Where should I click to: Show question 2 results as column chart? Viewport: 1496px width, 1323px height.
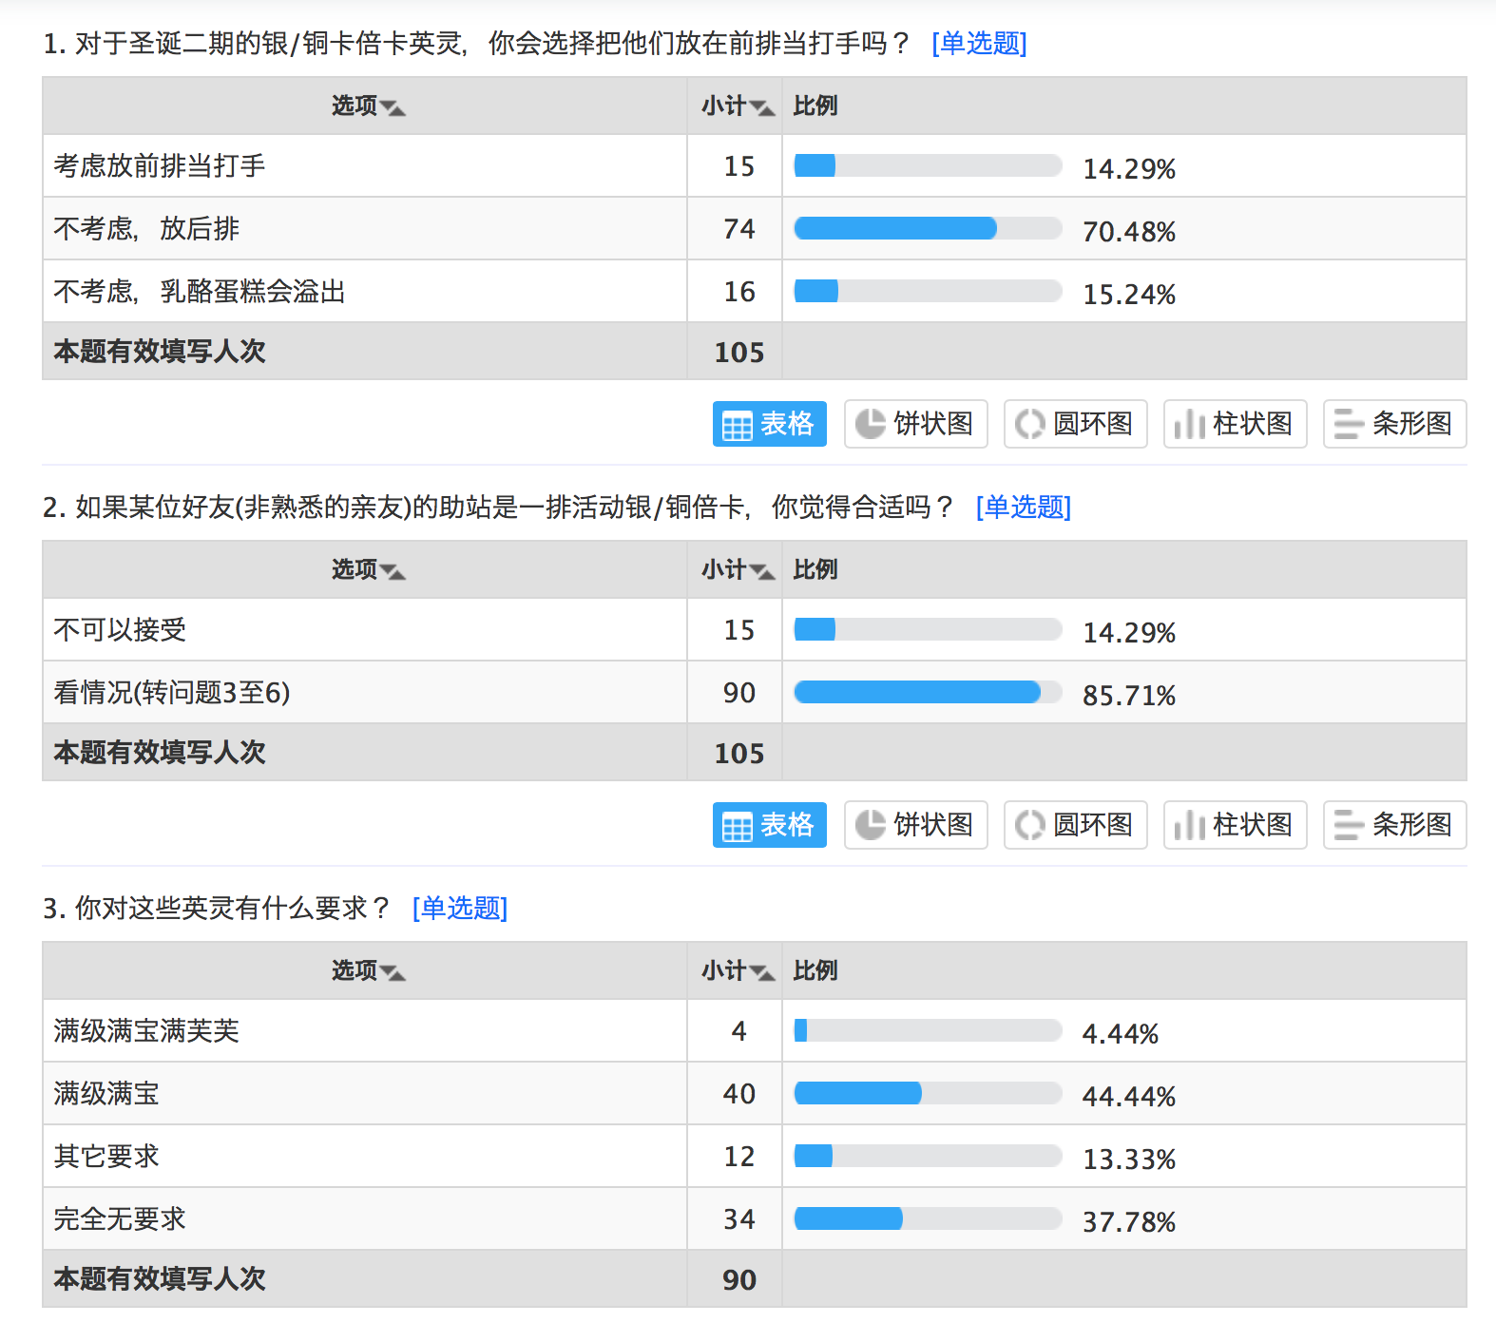point(1234,826)
